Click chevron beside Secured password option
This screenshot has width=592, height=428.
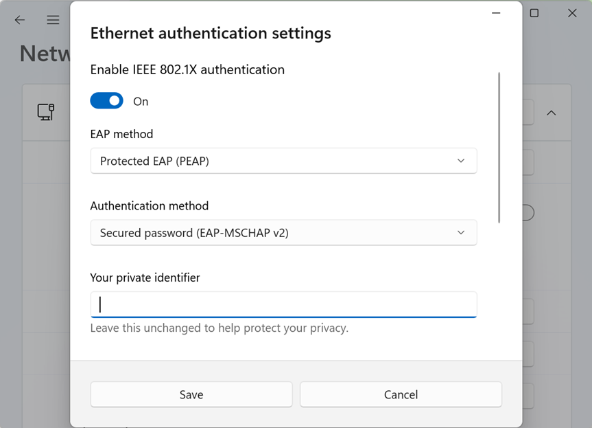[x=461, y=233]
